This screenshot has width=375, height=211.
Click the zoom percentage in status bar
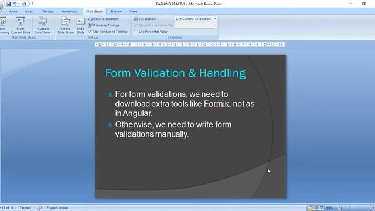coord(329,208)
